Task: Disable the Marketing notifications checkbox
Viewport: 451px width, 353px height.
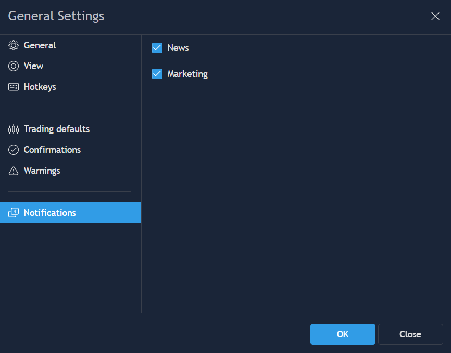Action: [157, 74]
